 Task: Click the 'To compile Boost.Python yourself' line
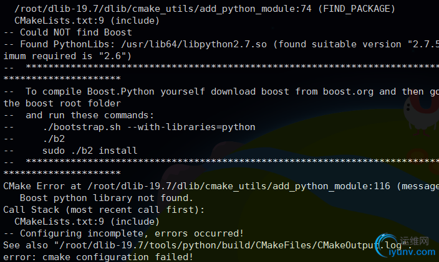pos(221,91)
